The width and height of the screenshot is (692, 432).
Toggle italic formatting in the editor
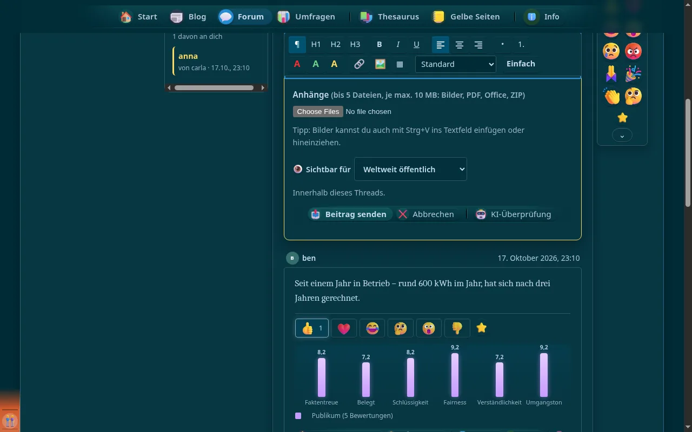point(398,44)
